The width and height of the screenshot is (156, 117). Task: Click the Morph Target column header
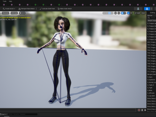(x=152, y=20)
